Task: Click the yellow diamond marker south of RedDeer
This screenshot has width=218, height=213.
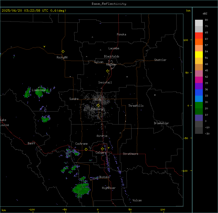Action: [108, 71]
